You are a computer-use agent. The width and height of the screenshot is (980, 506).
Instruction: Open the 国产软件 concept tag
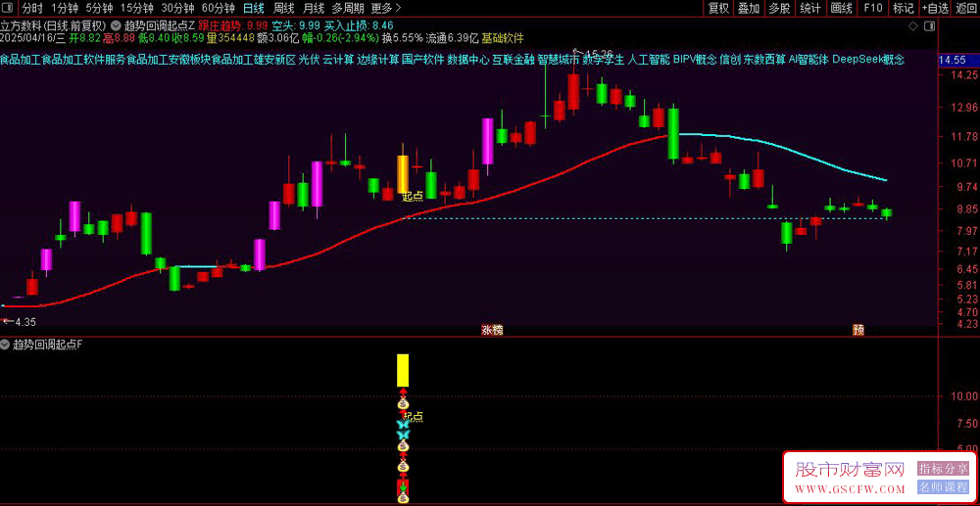click(x=421, y=60)
